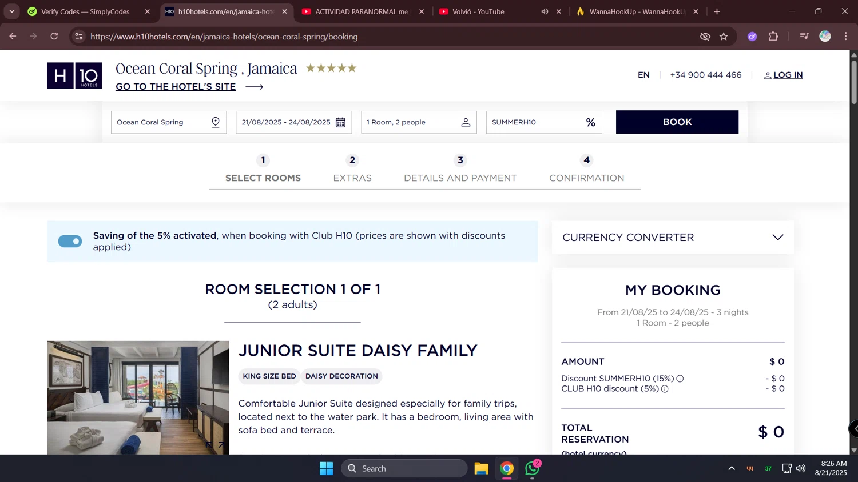Click the volume icon in system tray

[801, 469]
